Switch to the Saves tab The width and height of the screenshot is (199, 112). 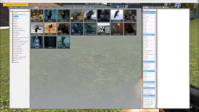click(92, 7)
